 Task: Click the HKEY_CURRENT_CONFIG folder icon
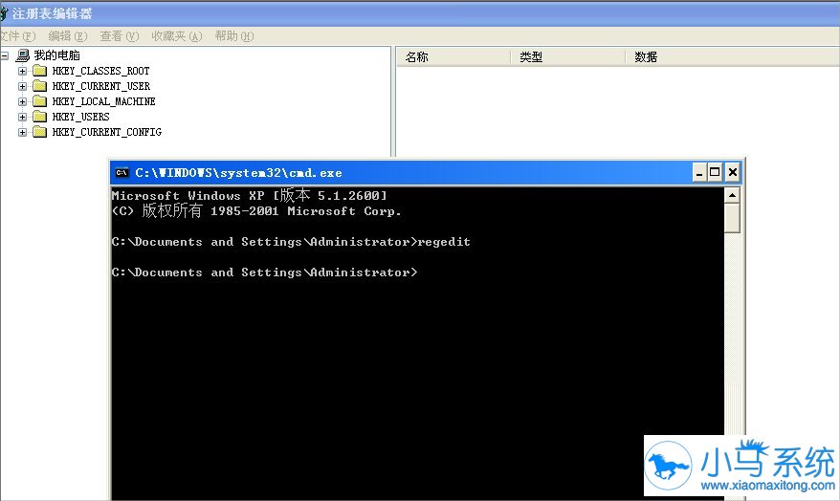click(x=39, y=132)
